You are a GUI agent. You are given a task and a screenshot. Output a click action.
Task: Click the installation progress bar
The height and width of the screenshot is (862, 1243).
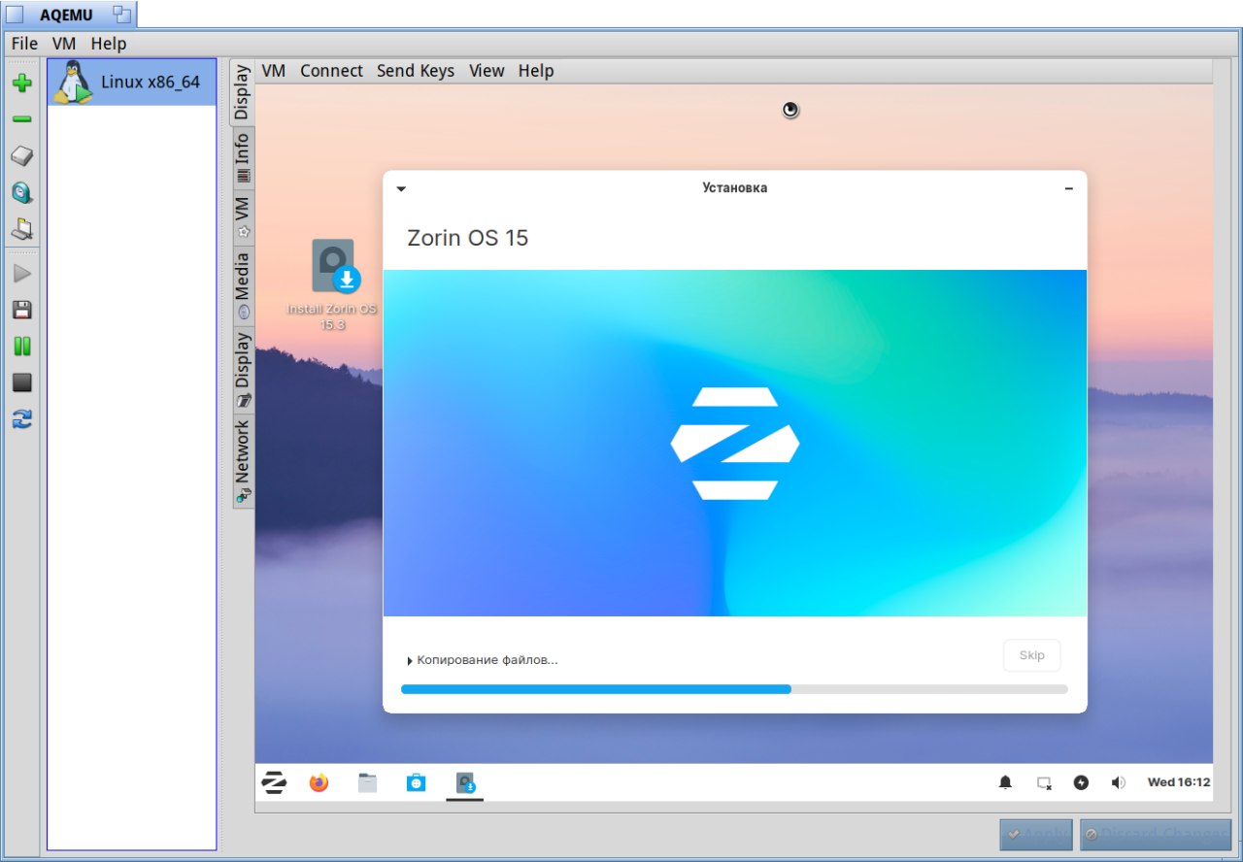tap(734, 689)
